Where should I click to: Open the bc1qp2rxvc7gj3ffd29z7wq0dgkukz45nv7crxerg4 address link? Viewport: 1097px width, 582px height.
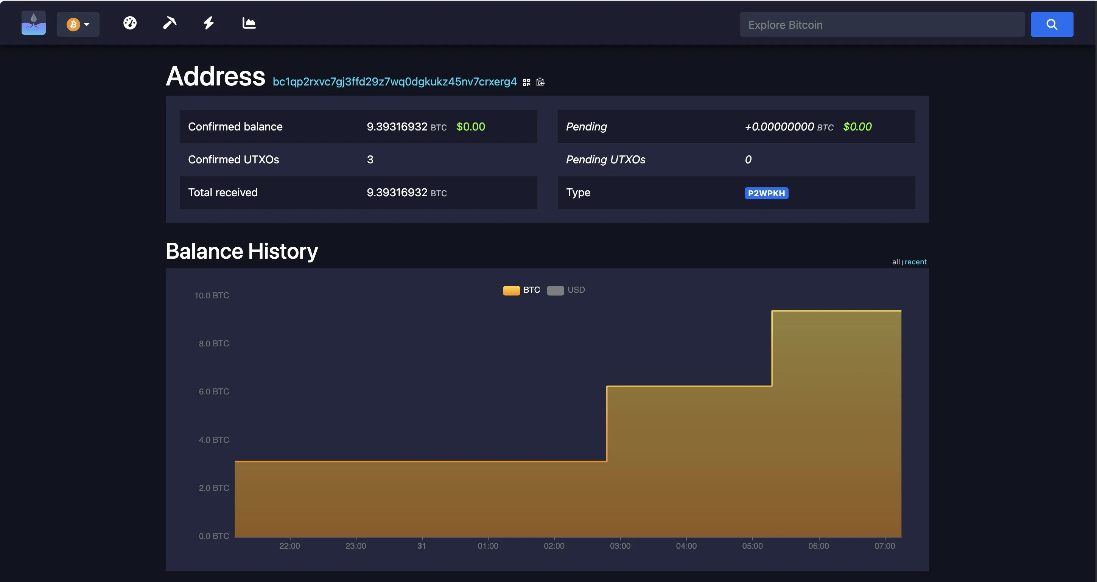[395, 82]
